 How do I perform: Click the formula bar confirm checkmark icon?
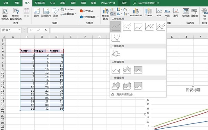click(x=38, y=30)
